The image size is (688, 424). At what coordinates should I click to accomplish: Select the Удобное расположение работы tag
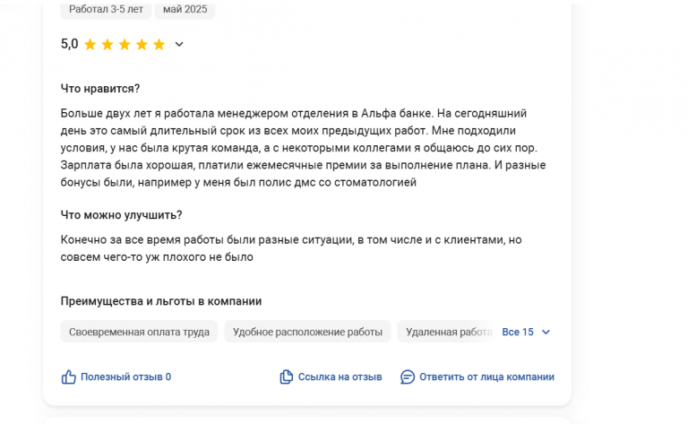(x=307, y=332)
